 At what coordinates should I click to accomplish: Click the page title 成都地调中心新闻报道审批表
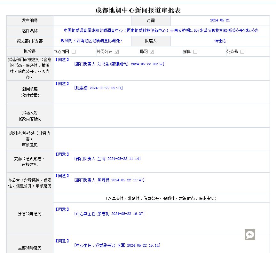138,10
